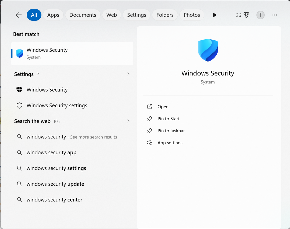
Task: Click the magnifier icon beside 'windows security center'
Action: pyautogui.click(x=19, y=200)
